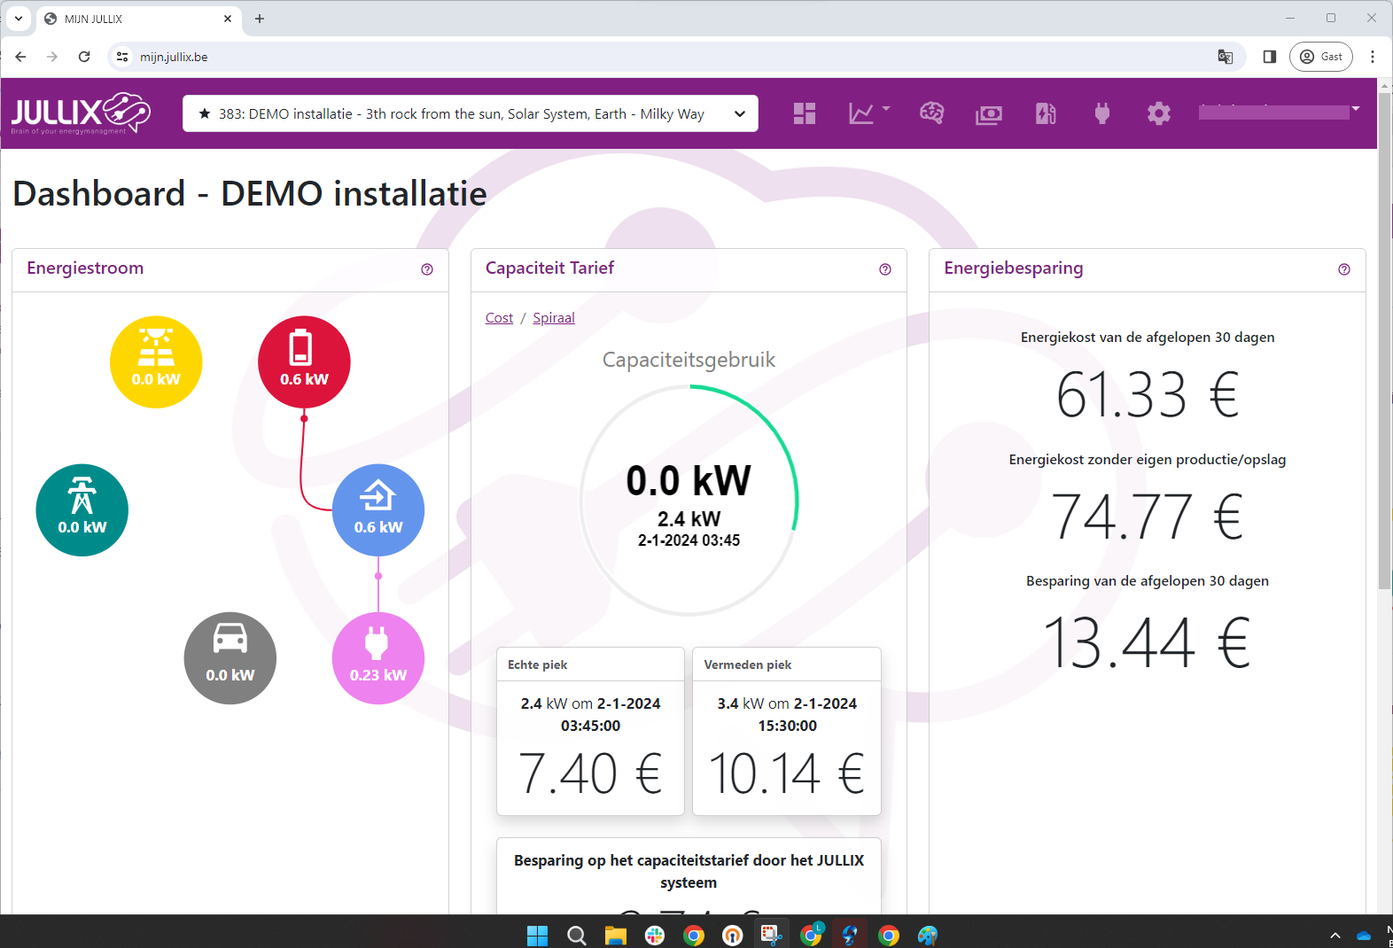Screen dimensions: 1393x948
Task: Show help for the Capaciteit Tarief card
Action: point(884,269)
